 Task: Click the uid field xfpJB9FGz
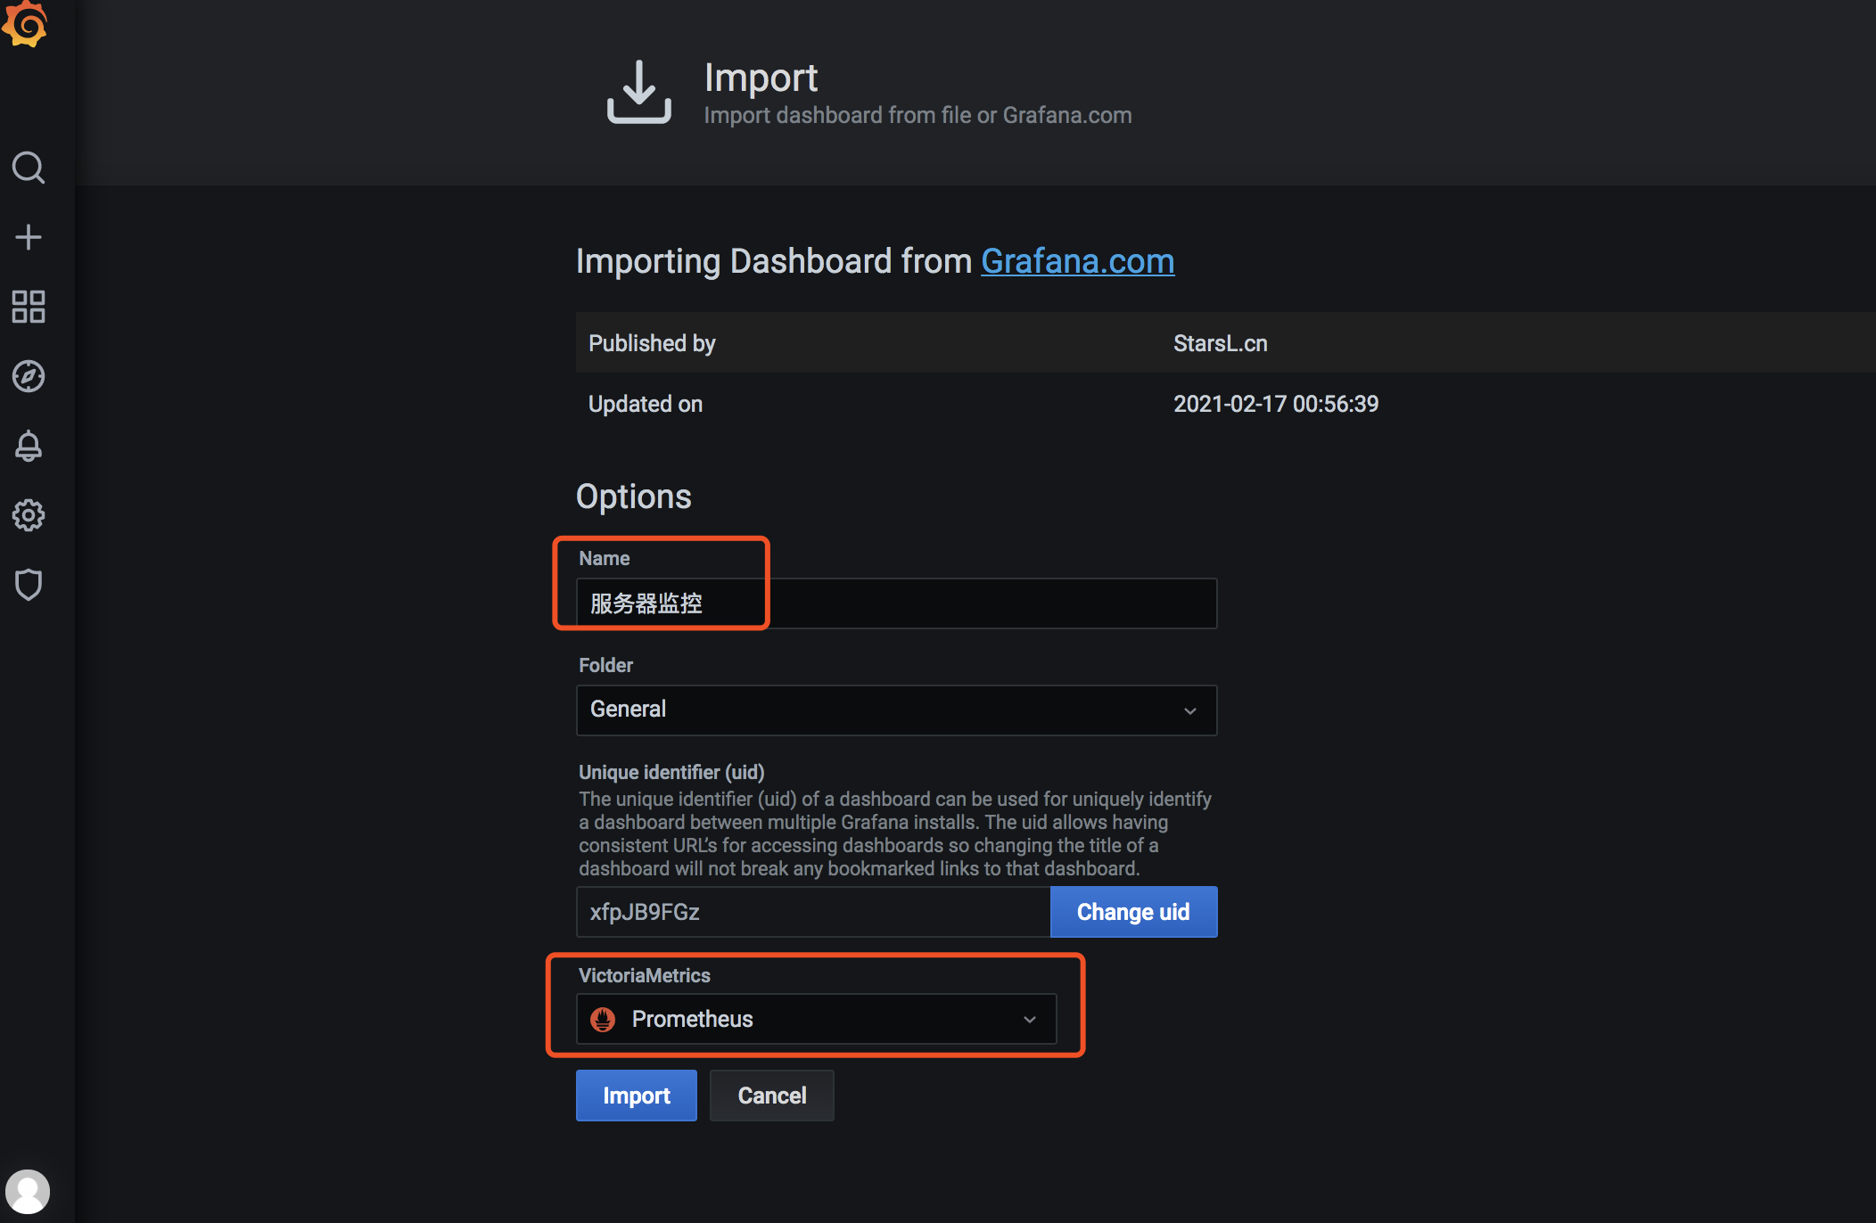click(813, 912)
